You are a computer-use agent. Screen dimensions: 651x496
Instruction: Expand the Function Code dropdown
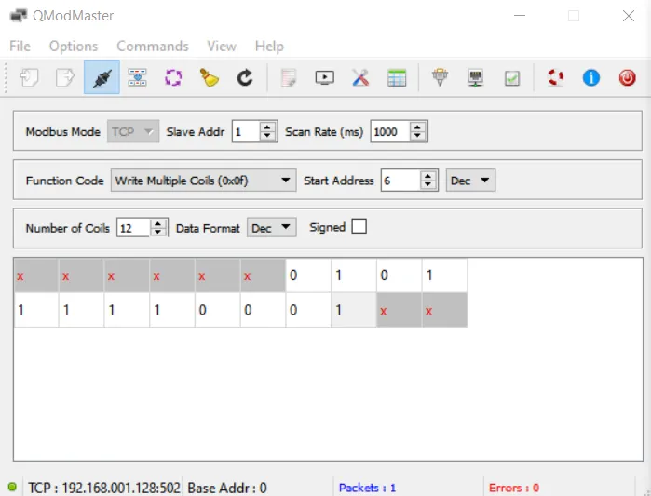pyautogui.click(x=203, y=181)
